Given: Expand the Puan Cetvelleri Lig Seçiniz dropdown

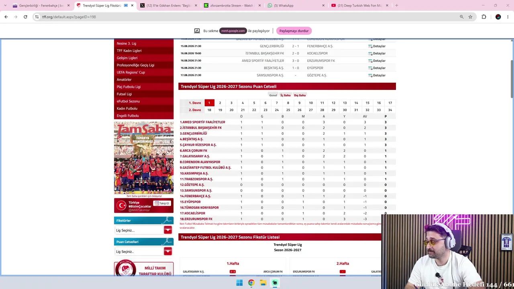Looking at the screenshot, I should [168, 251].
